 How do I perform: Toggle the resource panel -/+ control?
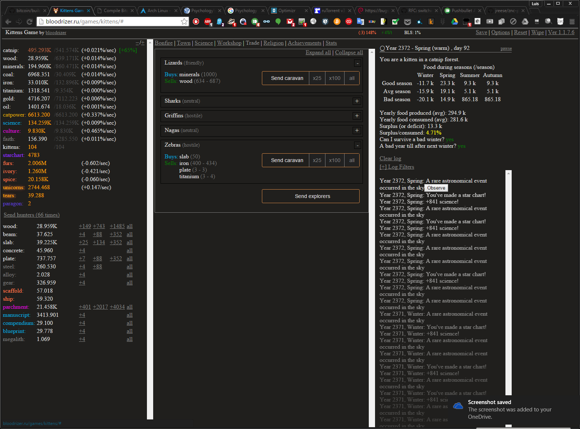pyautogui.click(x=140, y=43)
